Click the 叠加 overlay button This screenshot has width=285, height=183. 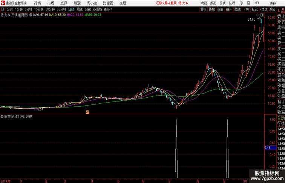(212, 9)
